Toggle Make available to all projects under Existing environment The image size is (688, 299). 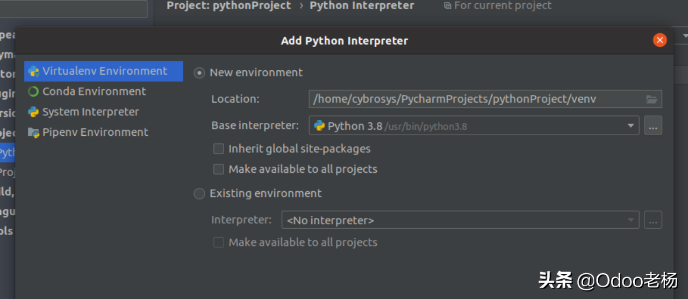point(219,242)
